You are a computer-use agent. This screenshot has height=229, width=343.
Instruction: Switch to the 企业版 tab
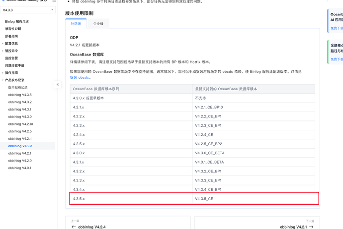98,24
